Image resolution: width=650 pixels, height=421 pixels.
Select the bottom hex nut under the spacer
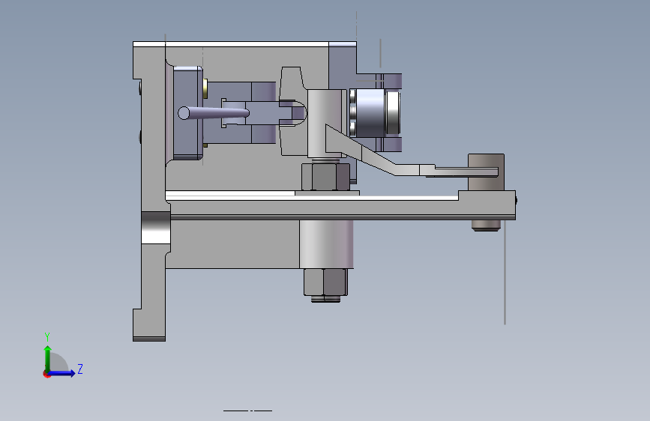325,282
